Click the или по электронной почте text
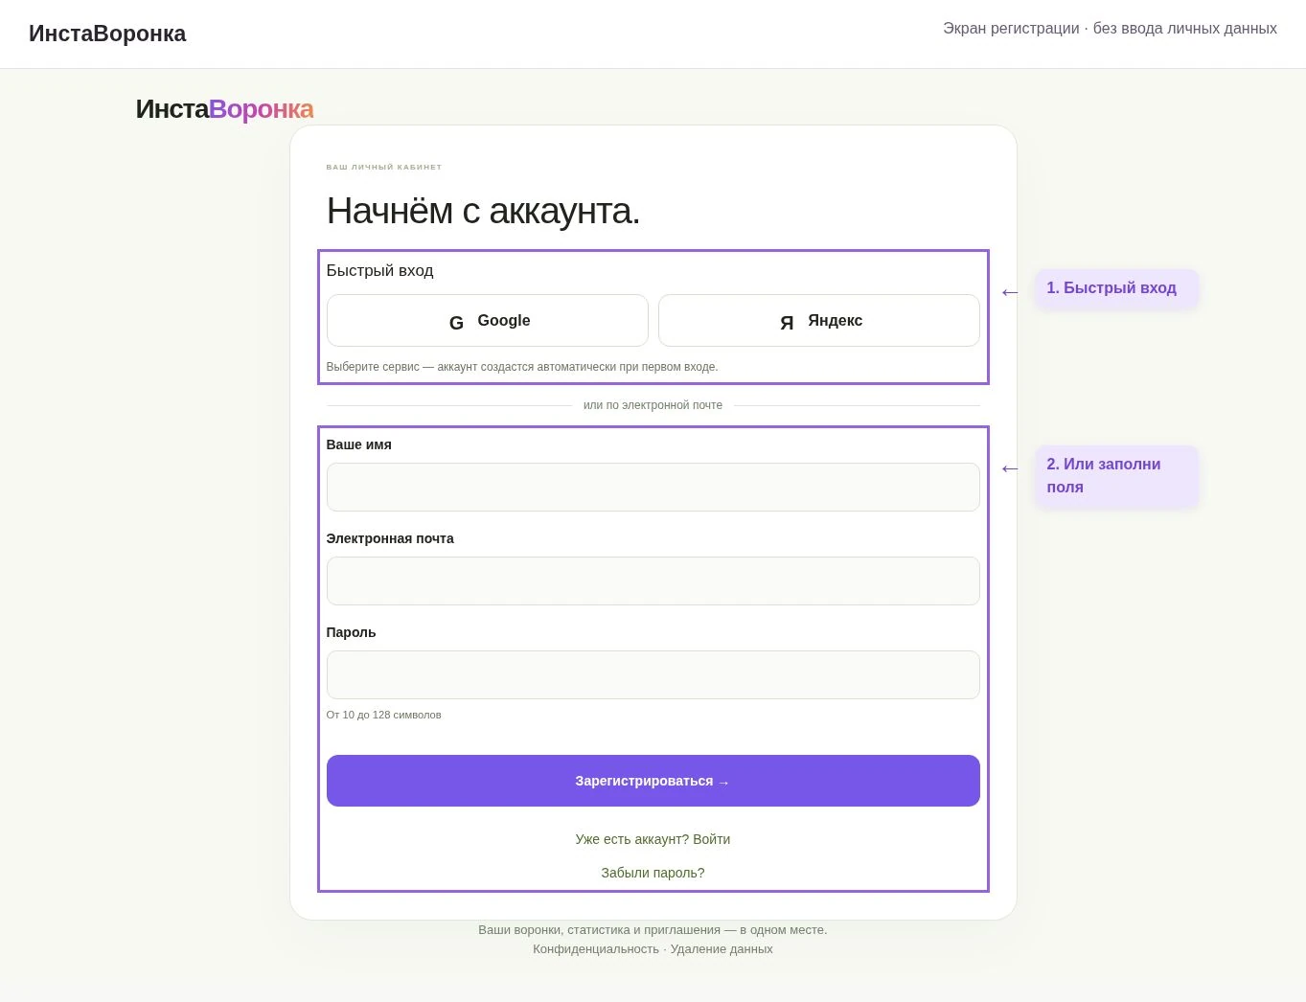Image resolution: width=1306 pixels, height=1002 pixels. click(x=653, y=405)
